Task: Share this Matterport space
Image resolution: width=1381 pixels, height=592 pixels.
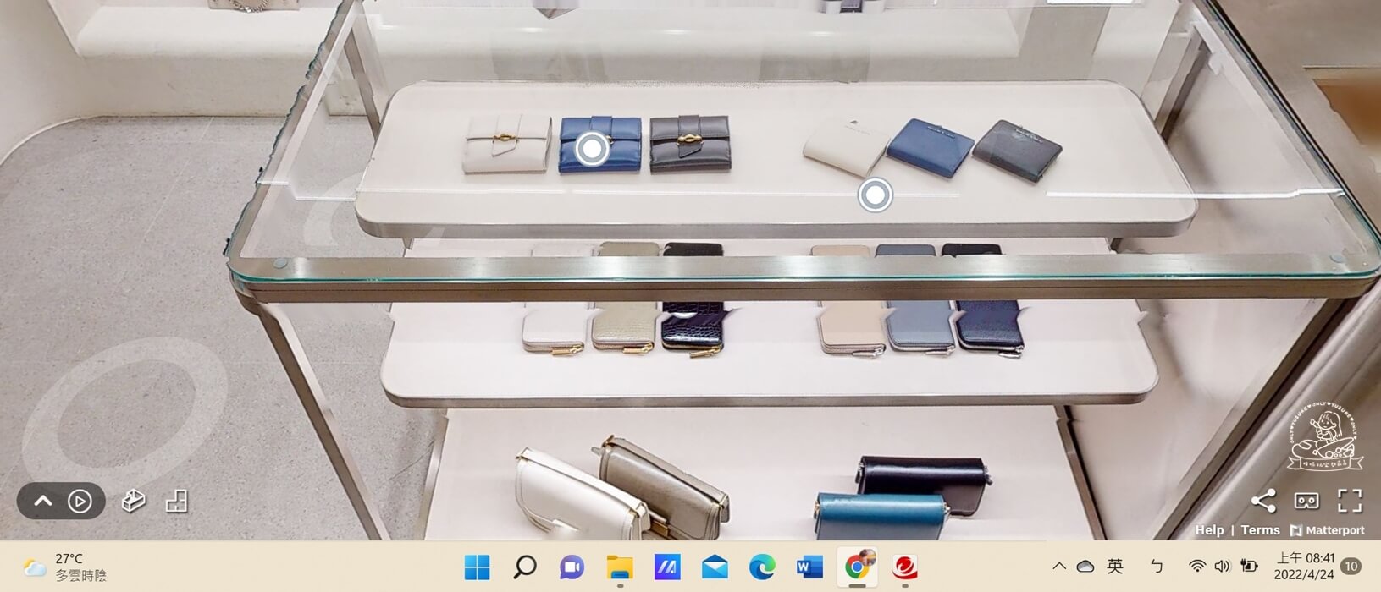Action: click(1262, 501)
